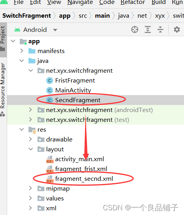The width and height of the screenshot is (184, 215).
Task: Click the Android robot icon in view selector
Action: 17,29
